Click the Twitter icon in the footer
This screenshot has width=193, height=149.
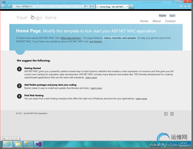coord(172,114)
